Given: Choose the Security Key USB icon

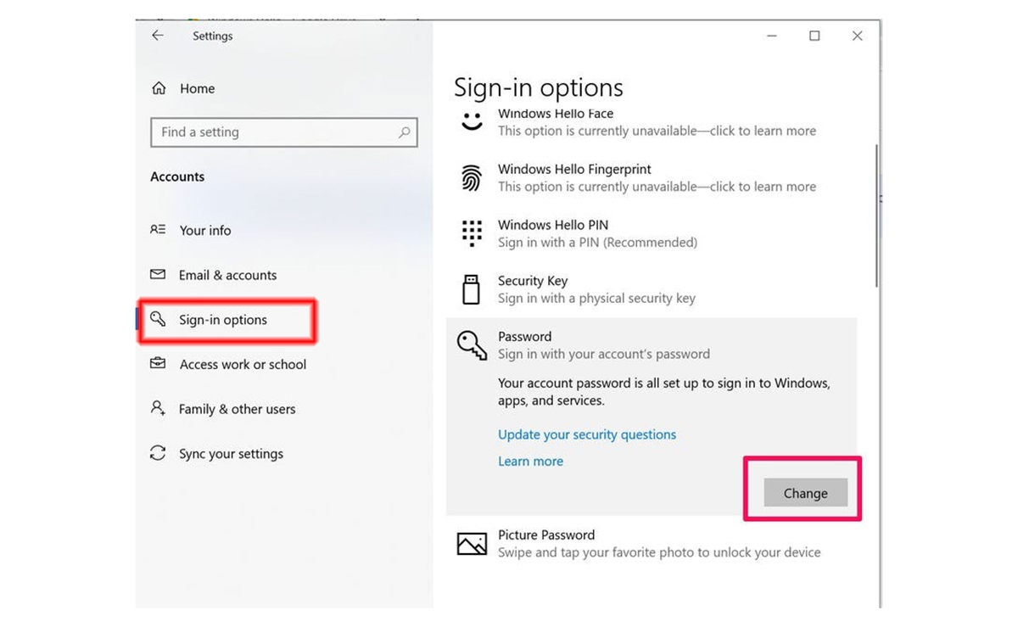Looking at the screenshot, I should 471,289.
